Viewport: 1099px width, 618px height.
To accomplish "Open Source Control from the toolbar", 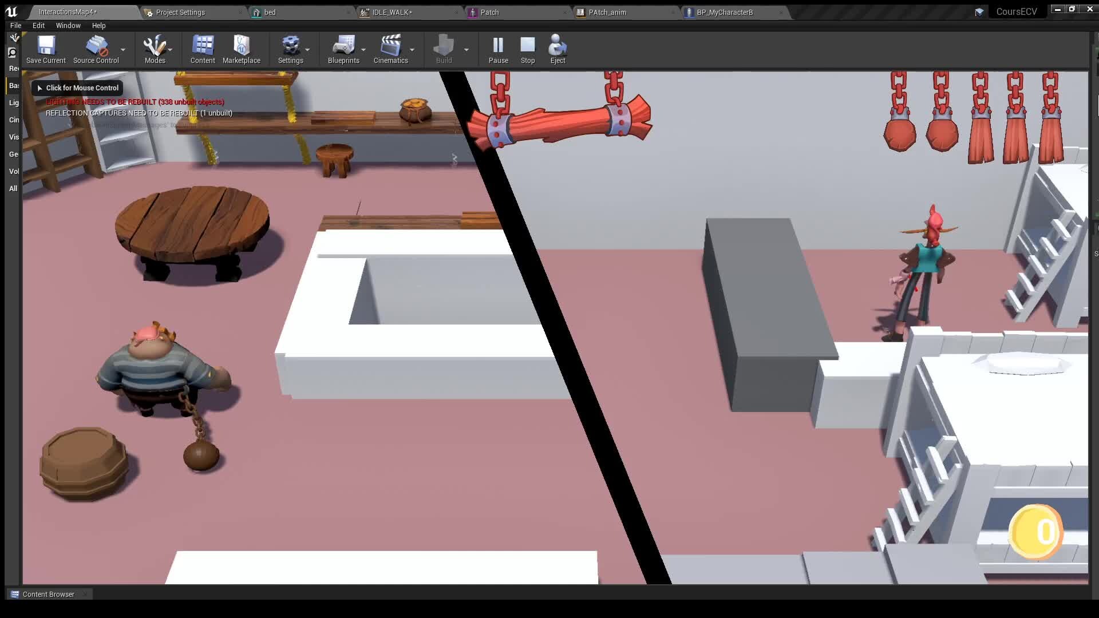I will 96,46.
